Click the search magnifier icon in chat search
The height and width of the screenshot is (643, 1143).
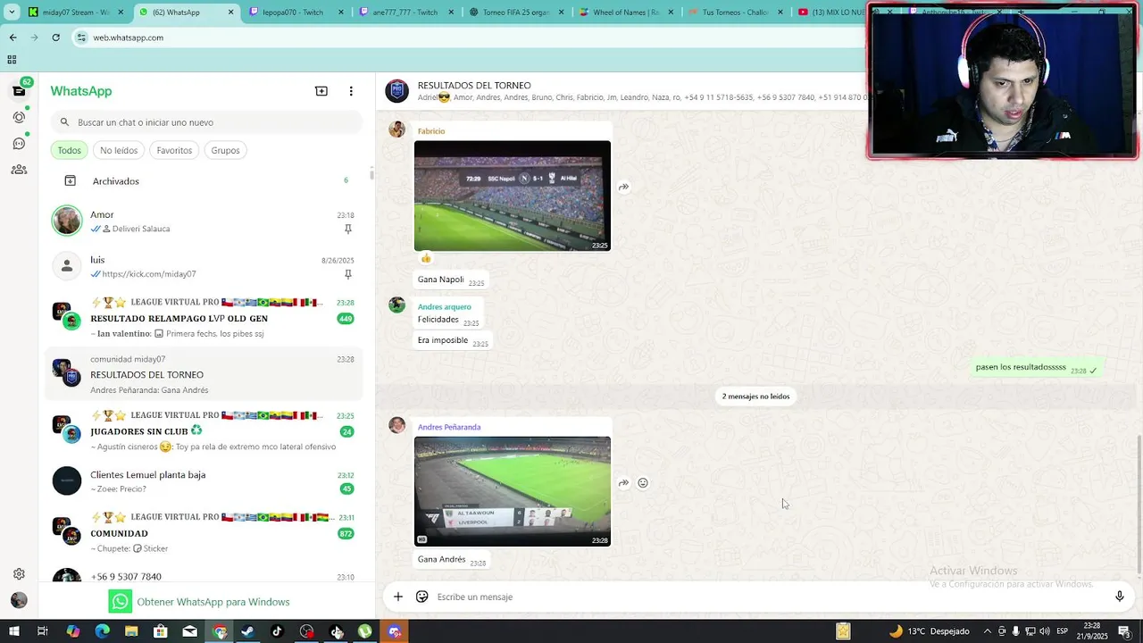64,122
